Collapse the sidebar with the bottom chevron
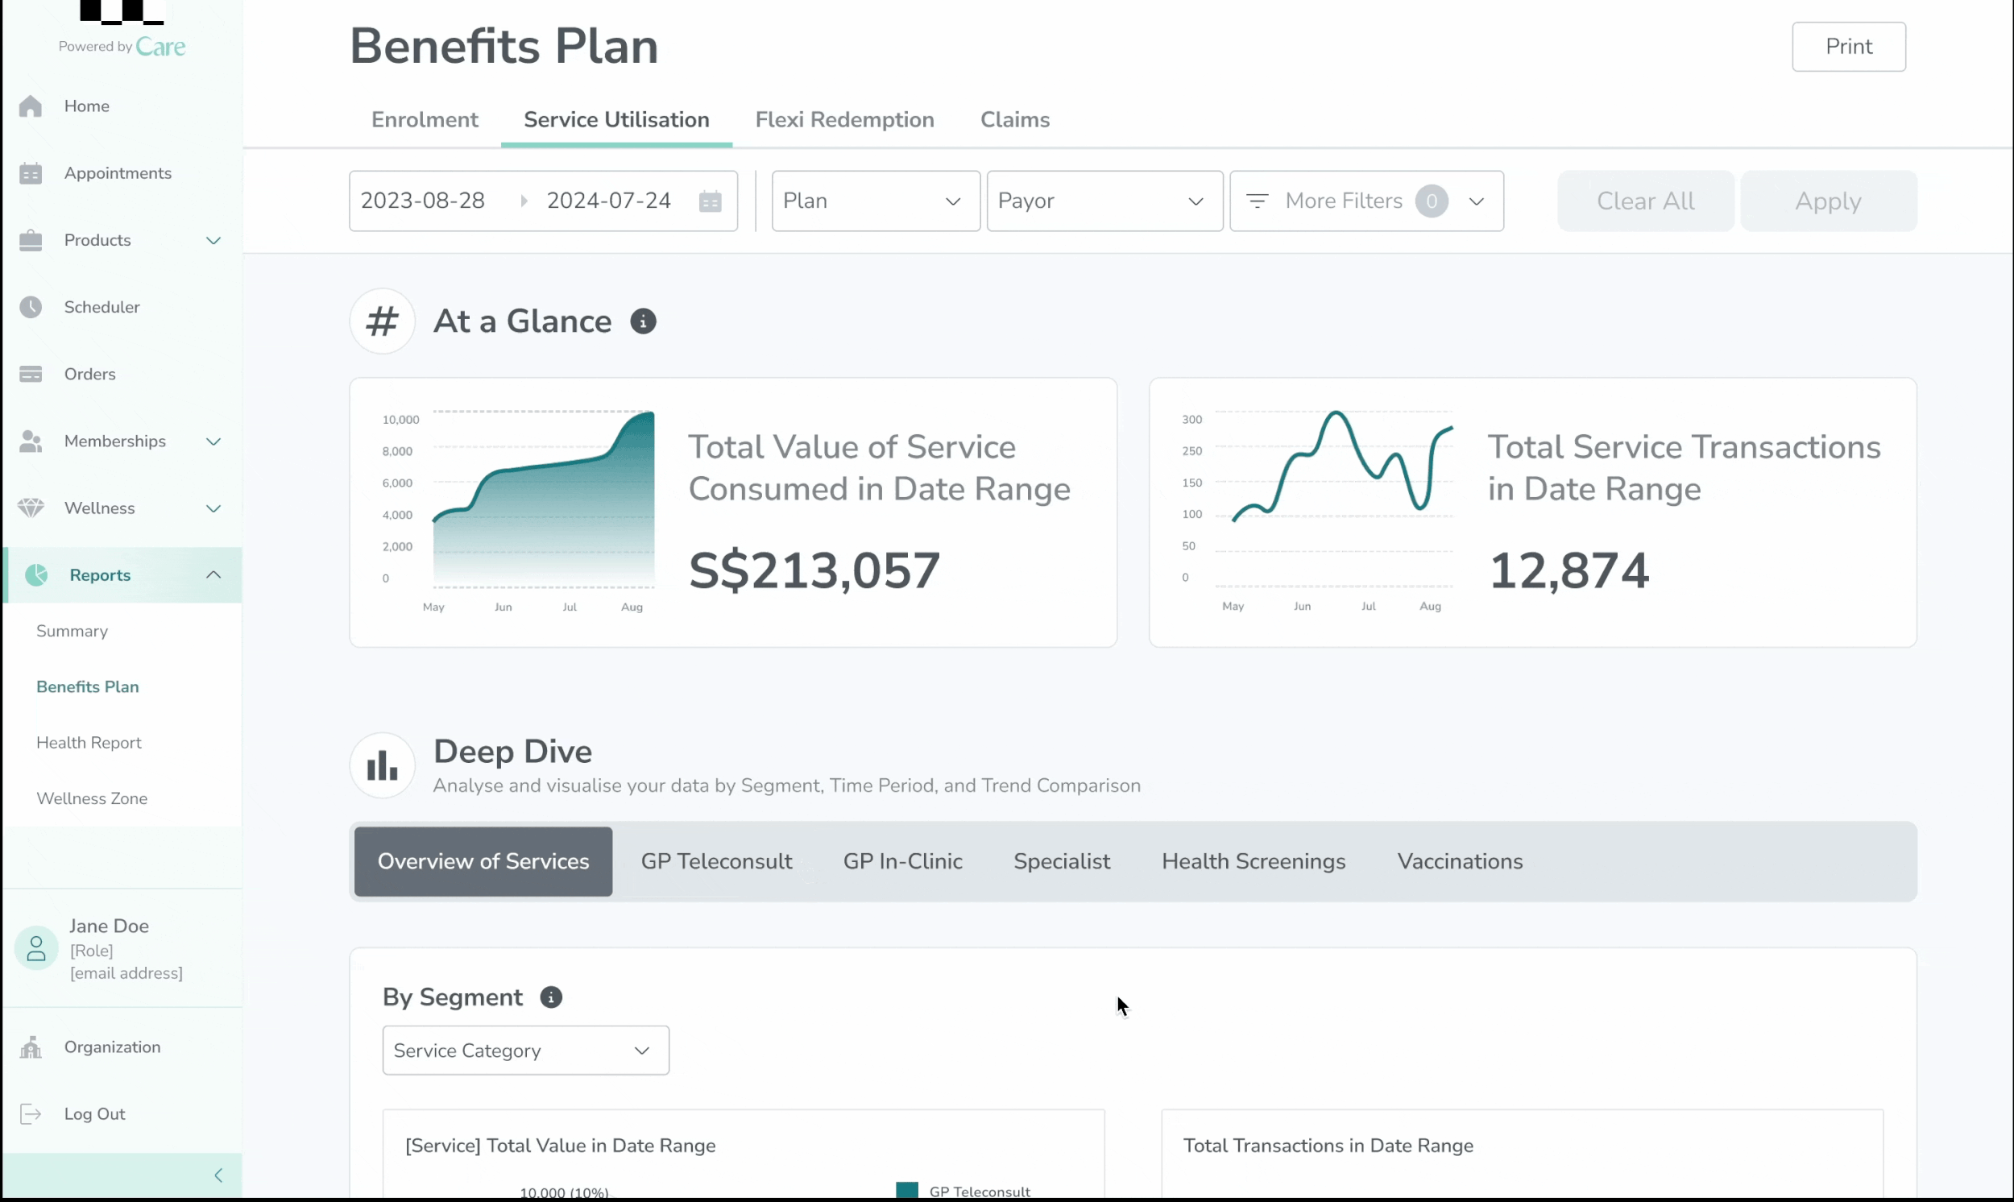The height and width of the screenshot is (1202, 2014). [x=218, y=1175]
